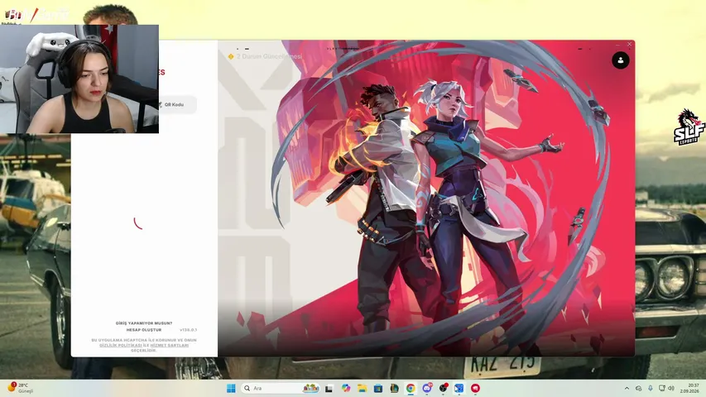Switch to Google Chrome in the taskbar
This screenshot has height=397, width=706.
click(x=411, y=388)
